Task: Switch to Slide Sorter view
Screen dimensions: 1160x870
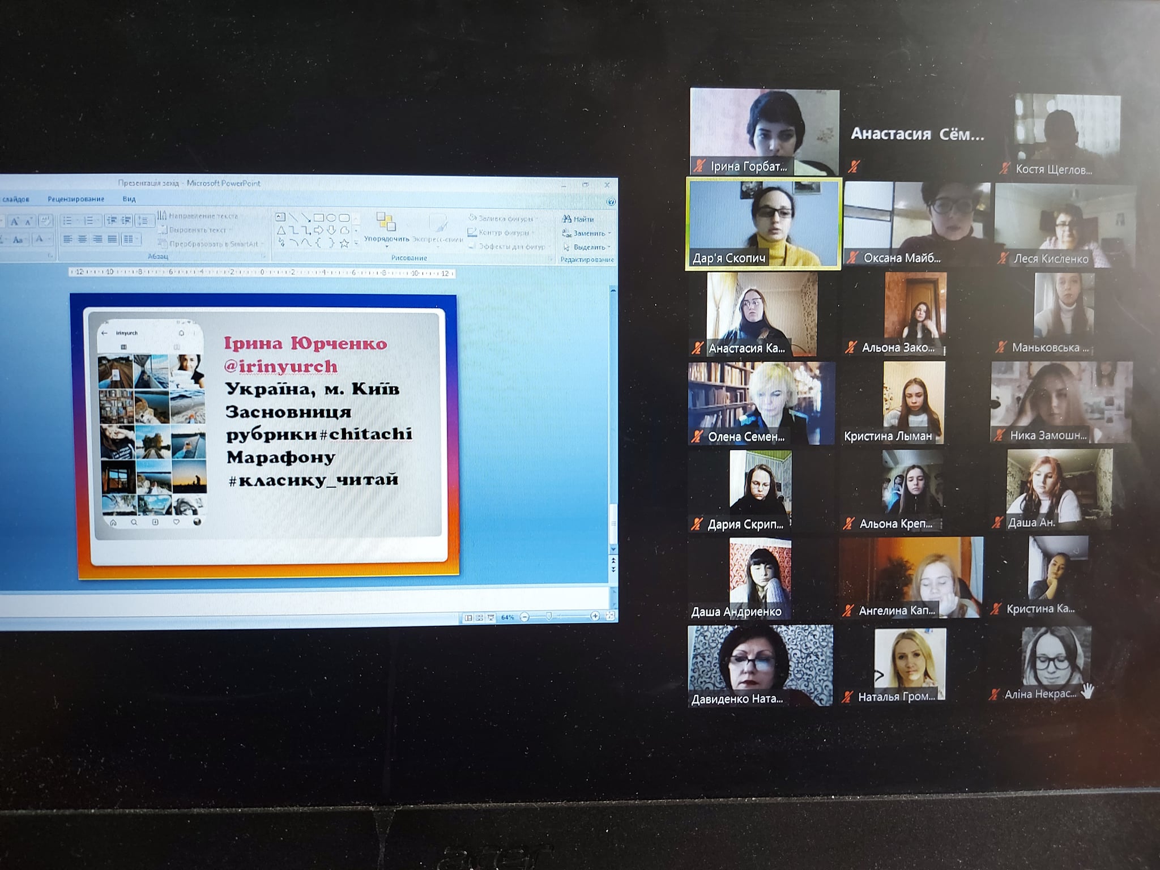Action: click(479, 617)
